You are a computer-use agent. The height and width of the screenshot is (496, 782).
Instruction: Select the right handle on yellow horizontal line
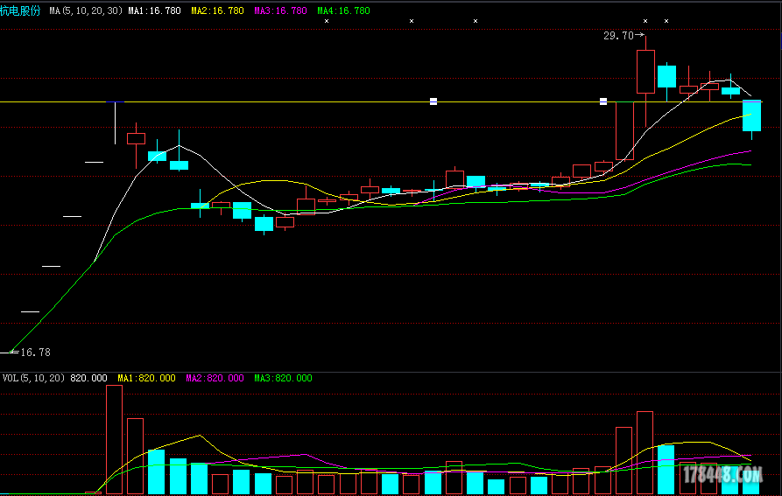pyautogui.click(x=603, y=101)
